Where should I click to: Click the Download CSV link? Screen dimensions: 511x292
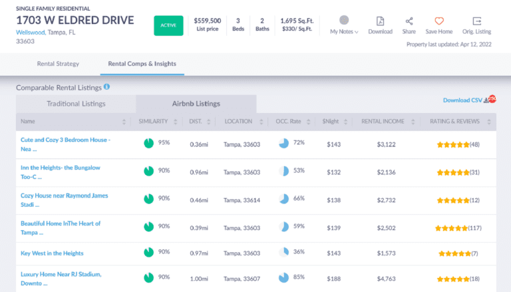pos(462,100)
